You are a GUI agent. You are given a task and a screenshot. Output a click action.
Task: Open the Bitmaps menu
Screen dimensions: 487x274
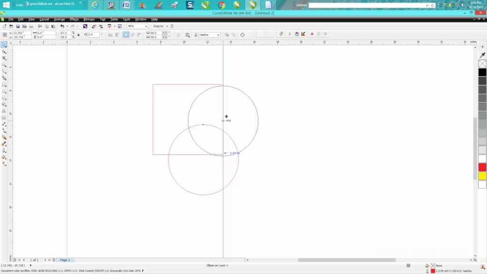89,19
